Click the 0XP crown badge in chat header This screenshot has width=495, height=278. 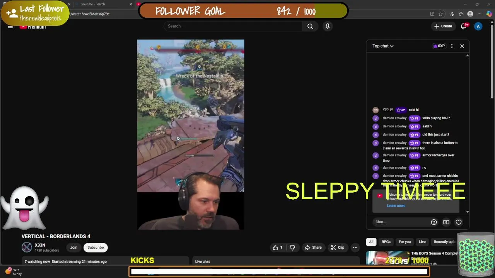pyautogui.click(x=439, y=46)
